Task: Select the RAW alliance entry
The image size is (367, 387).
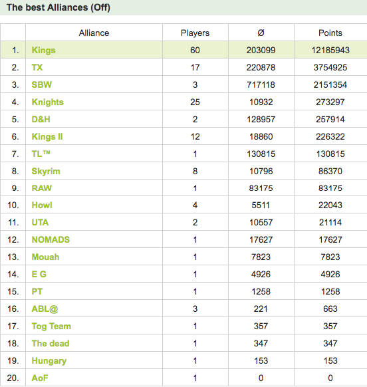Action: (41, 188)
